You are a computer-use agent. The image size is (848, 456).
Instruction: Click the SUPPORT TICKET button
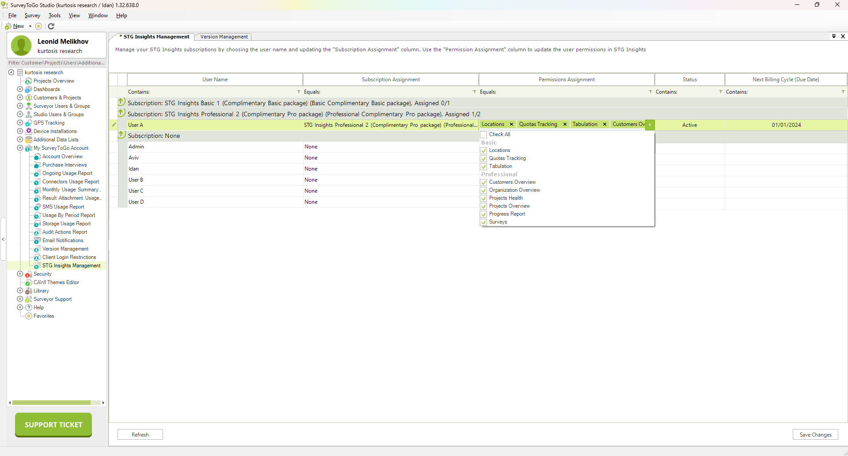point(53,425)
